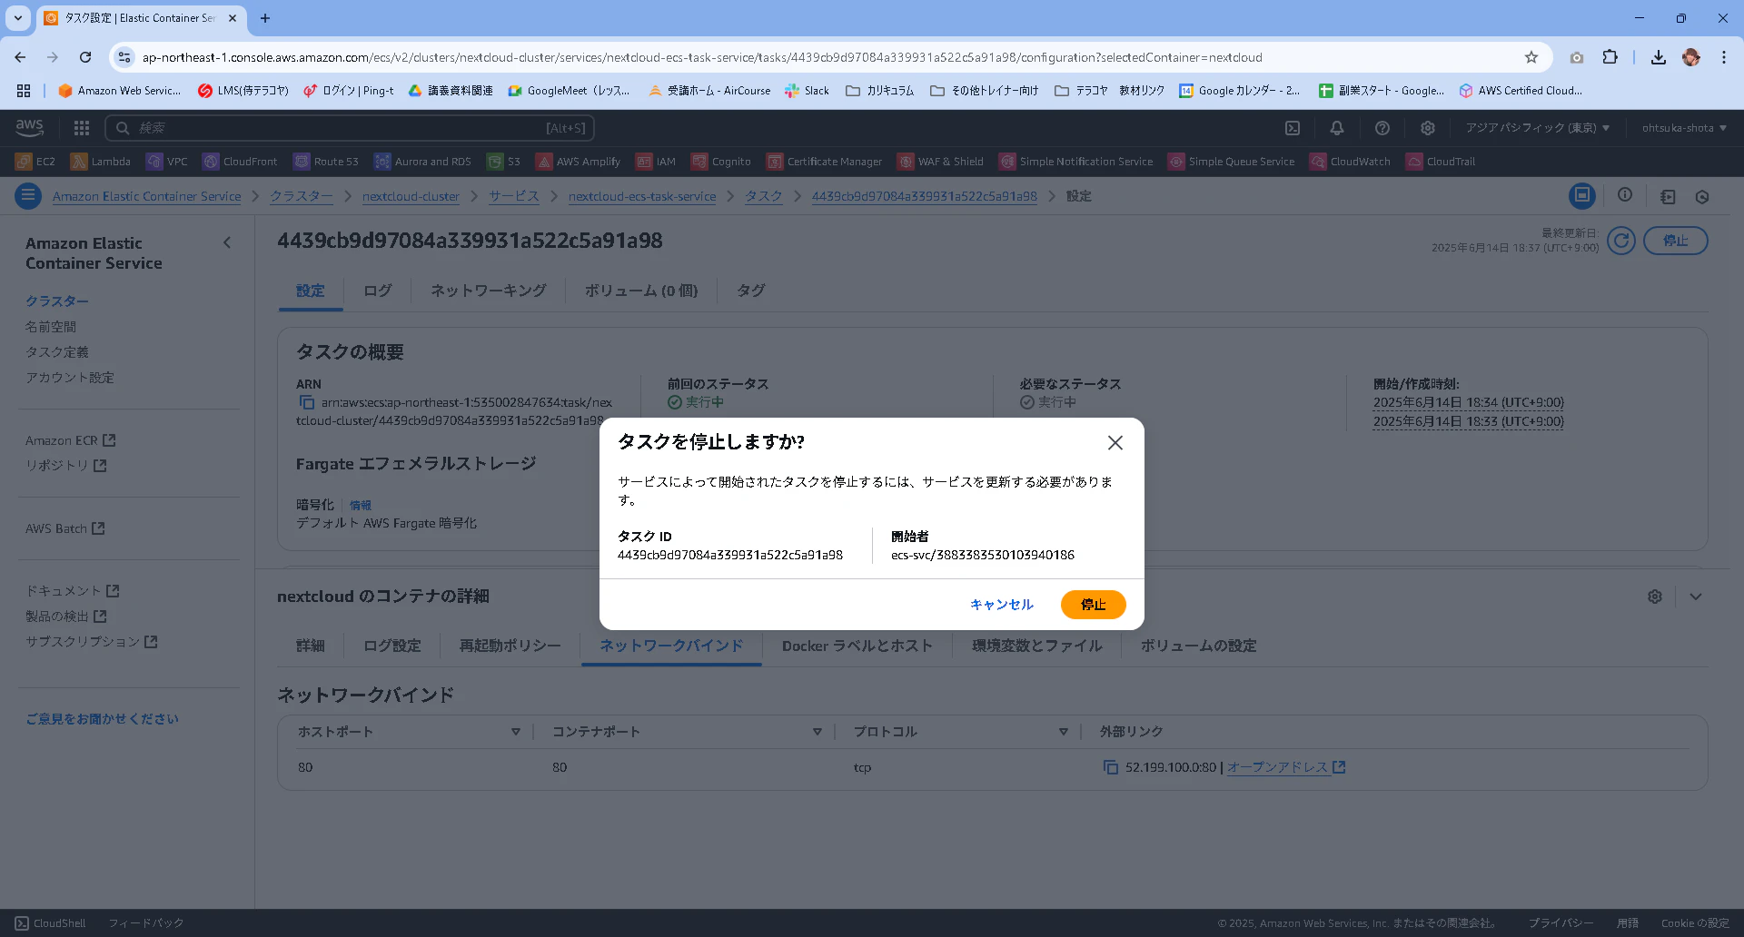This screenshot has width=1744, height=937.
Task: Switch to the タグ tab
Action: 751,291
